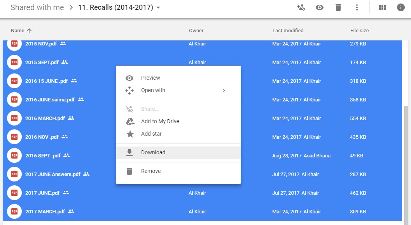Click the eye Preview icon in the top toolbar
The width and height of the screenshot is (411, 225).
320,7
